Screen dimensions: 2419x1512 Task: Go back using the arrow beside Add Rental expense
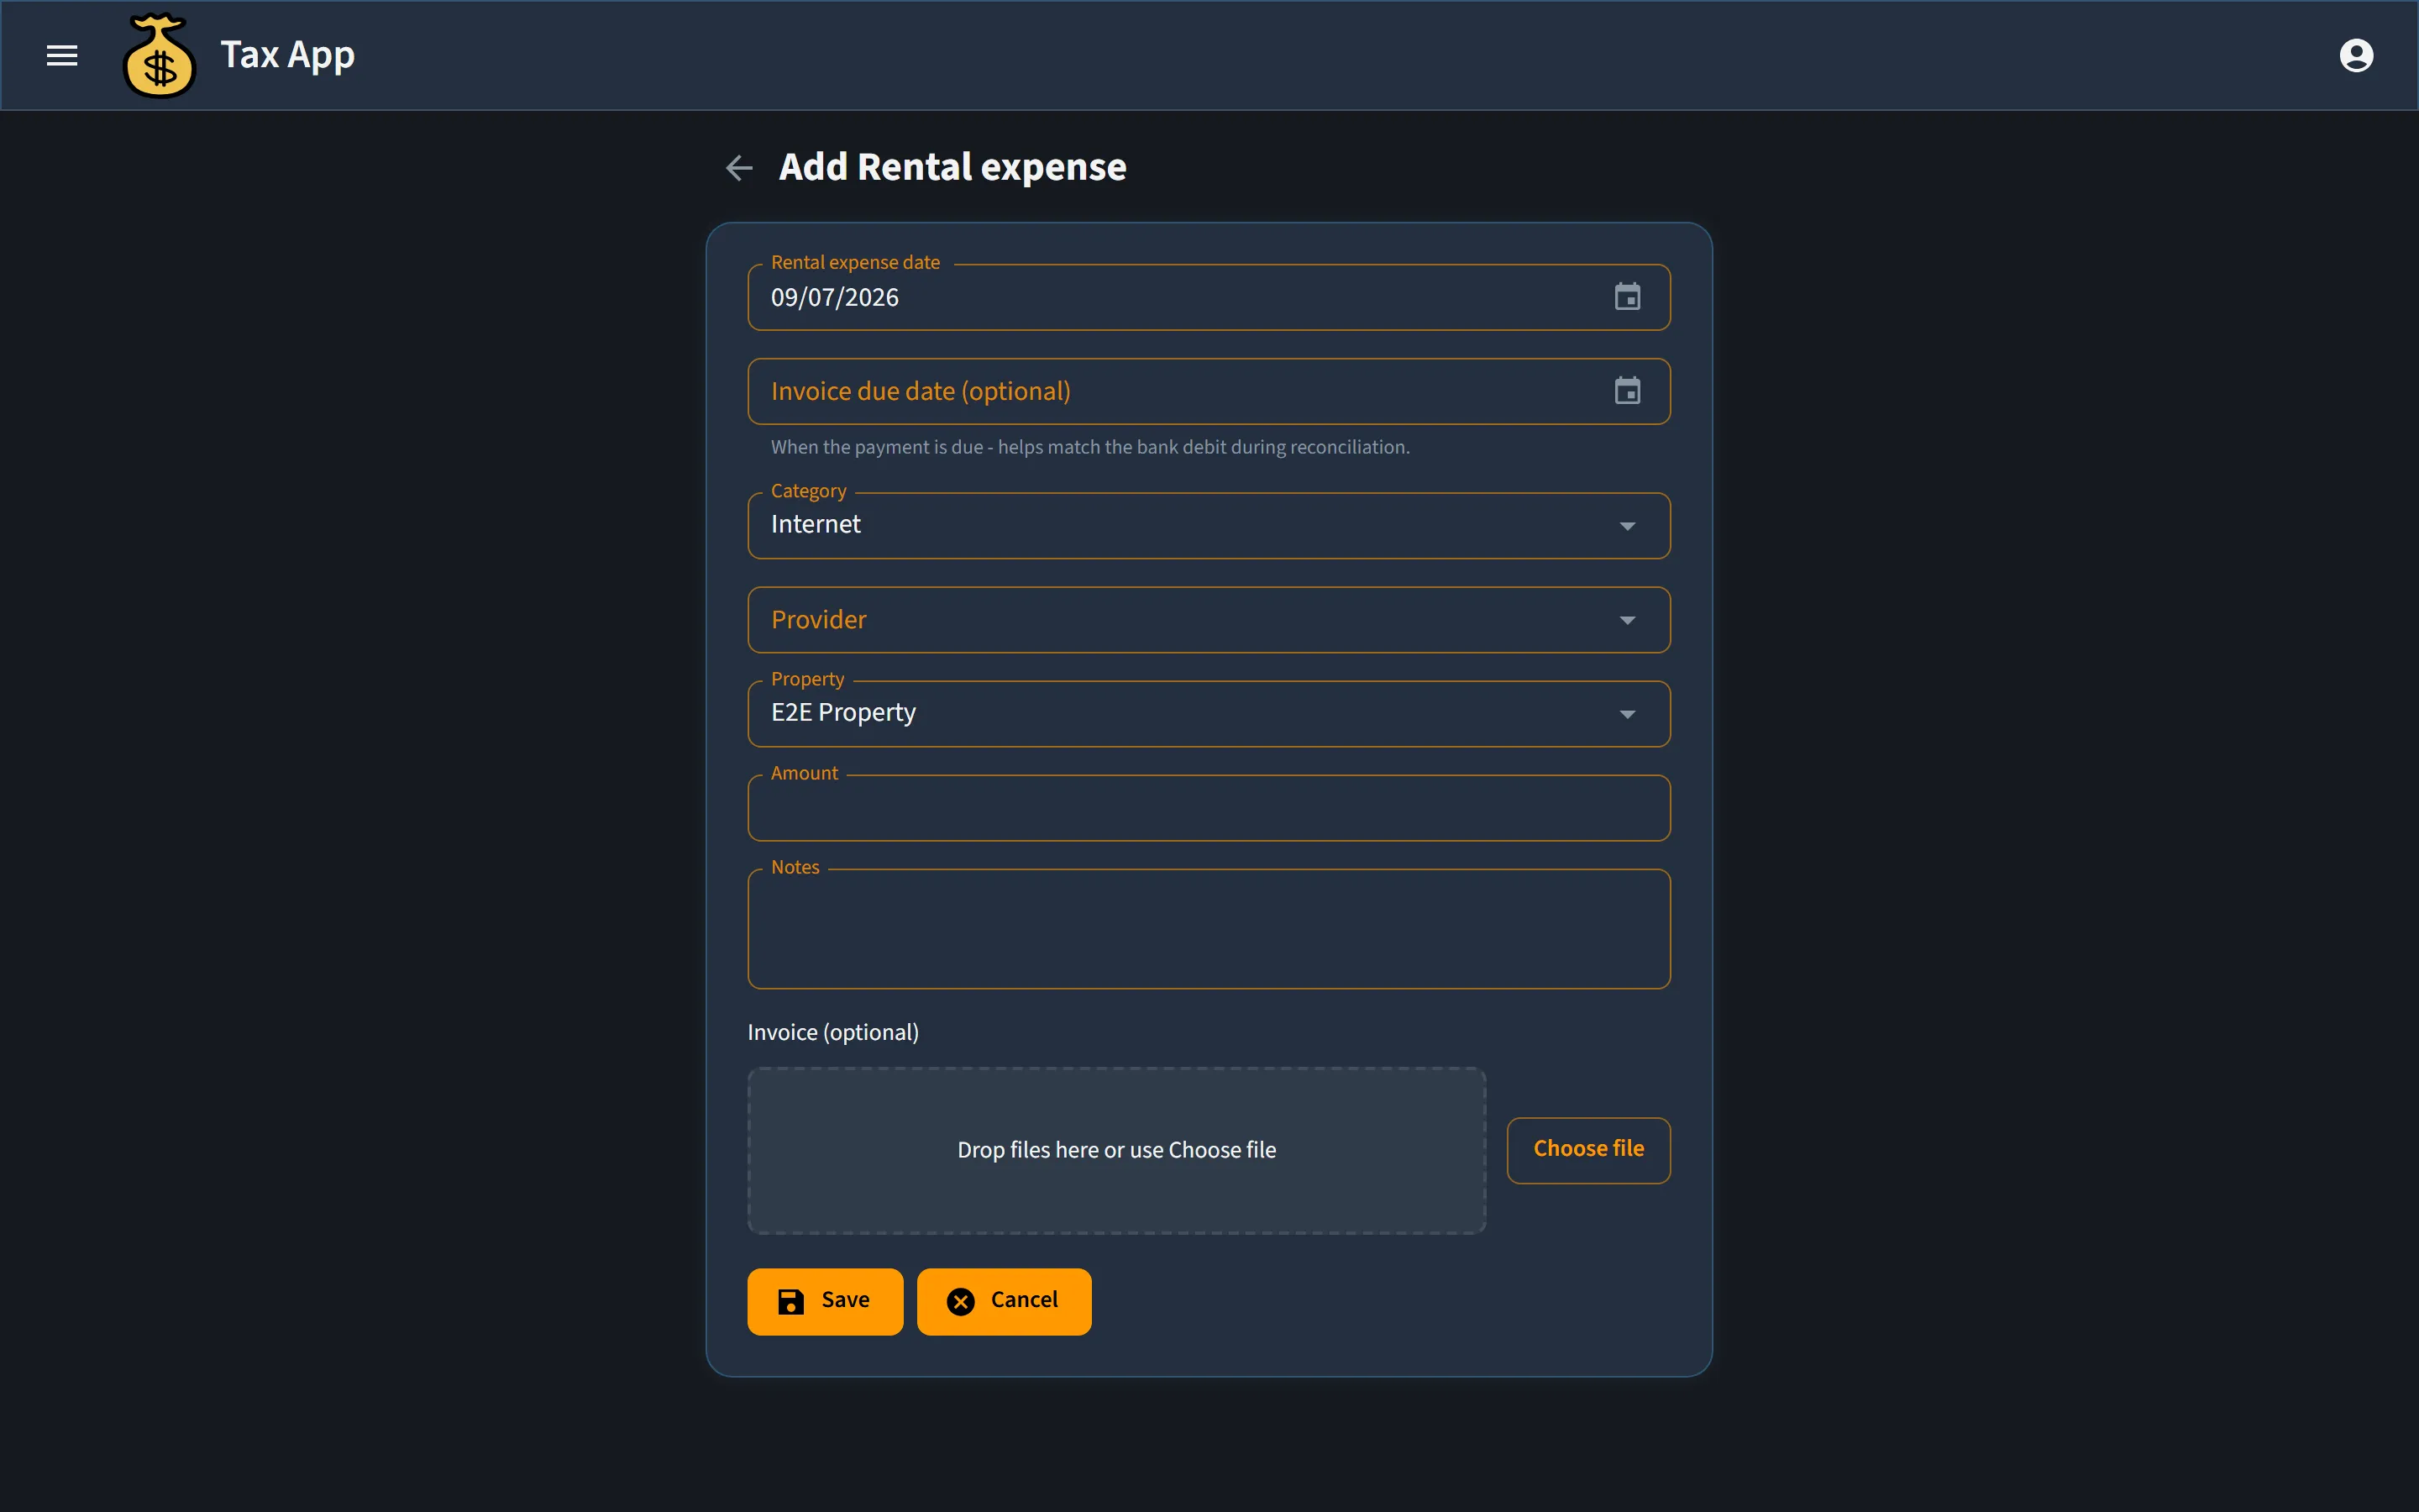pos(738,168)
